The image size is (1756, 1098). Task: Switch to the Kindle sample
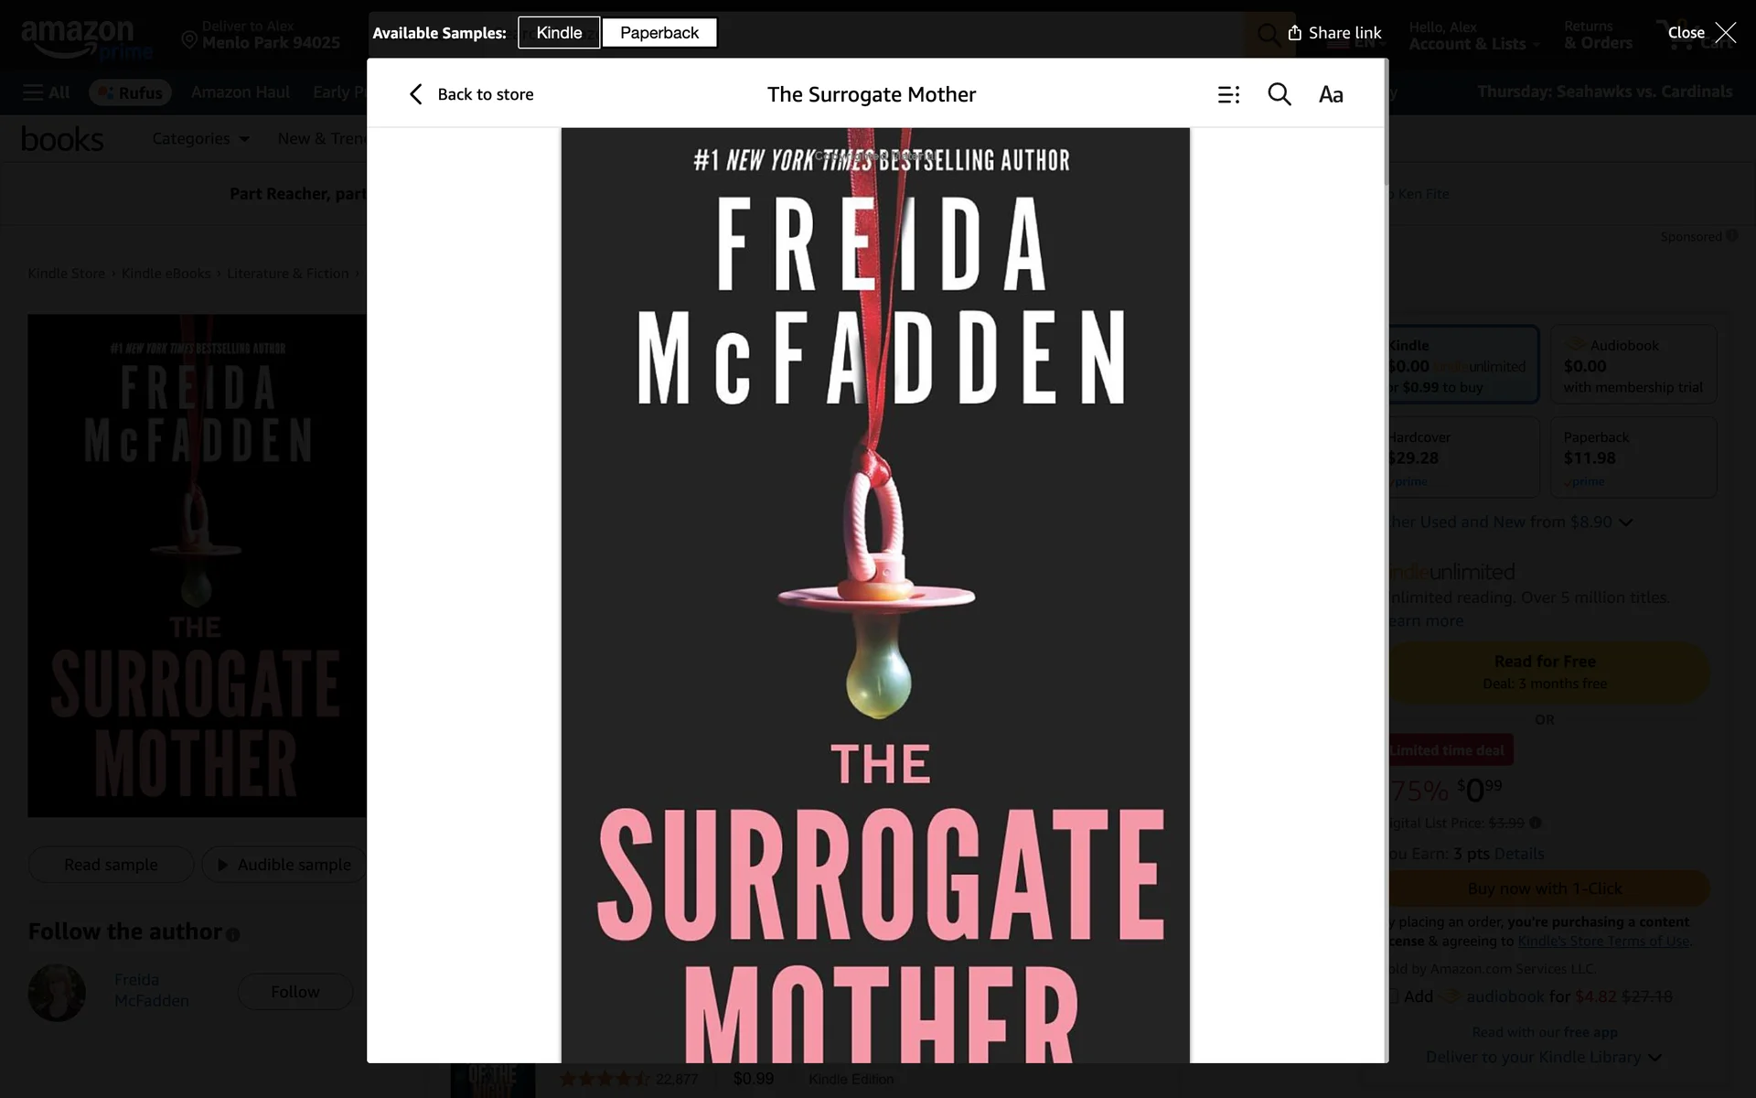[559, 33]
